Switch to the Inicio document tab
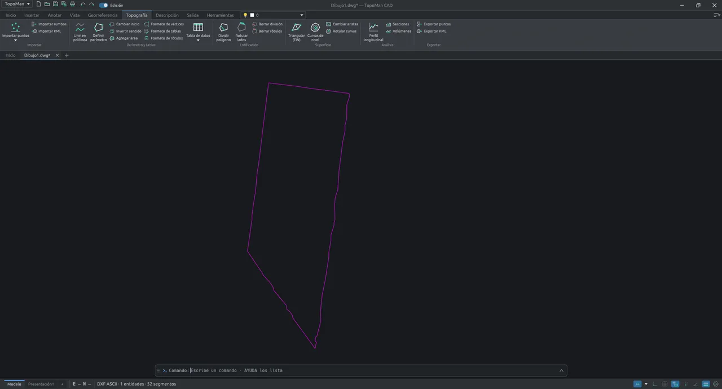The width and height of the screenshot is (722, 389). pos(10,55)
